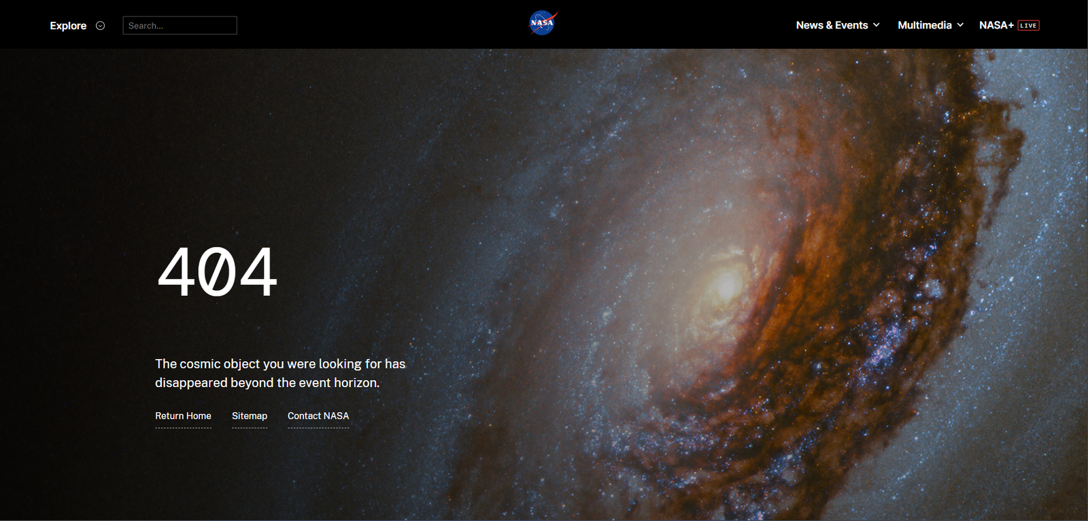The width and height of the screenshot is (1088, 521).
Task: Expand the Multimedia chevron arrow
Action: tap(960, 25)
